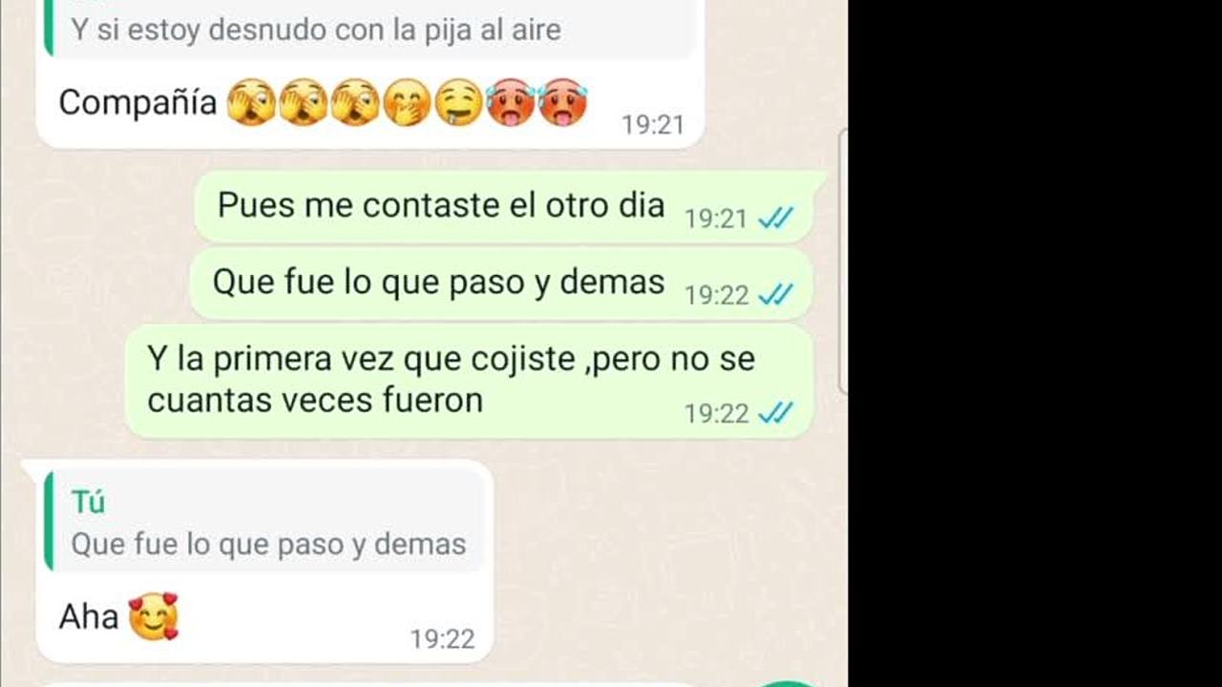1222x687 pixels.
Task: Click read ticks beside 'Que fue lo que paso' sent message
Action: click(x=775, y=296)
